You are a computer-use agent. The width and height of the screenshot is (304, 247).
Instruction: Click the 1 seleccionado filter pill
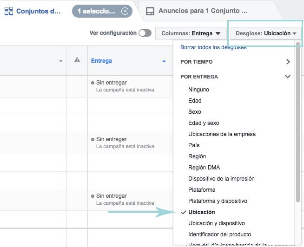pos(102,11)
